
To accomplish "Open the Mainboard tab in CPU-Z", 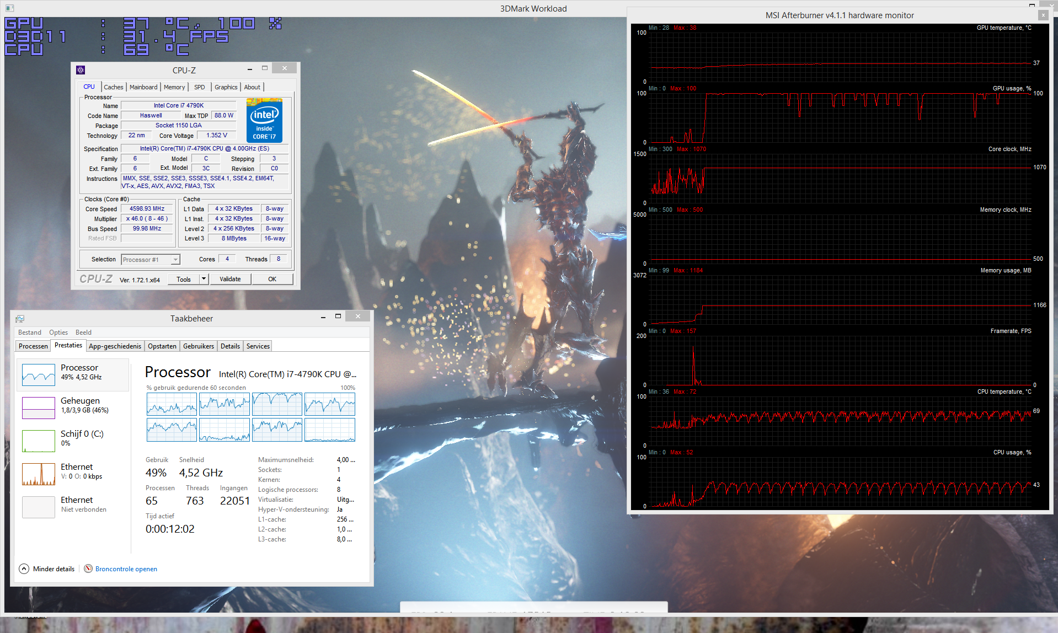I will coord(143,87).
